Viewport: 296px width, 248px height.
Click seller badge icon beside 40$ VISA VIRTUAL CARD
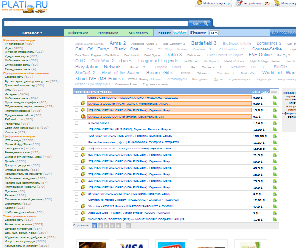click(x=83, y=168)
